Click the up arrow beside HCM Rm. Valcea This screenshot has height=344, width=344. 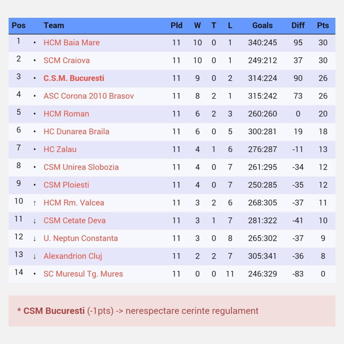pyautogui.click(x=35, y=203)
